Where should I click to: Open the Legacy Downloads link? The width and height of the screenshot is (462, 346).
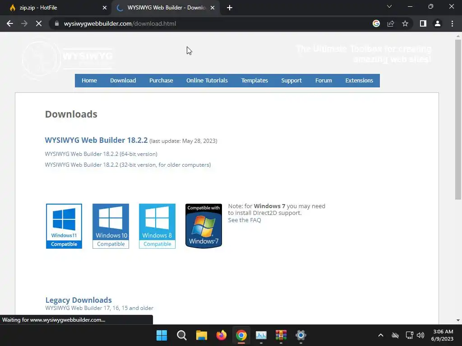pyautogui.click(x=79, y=300)
